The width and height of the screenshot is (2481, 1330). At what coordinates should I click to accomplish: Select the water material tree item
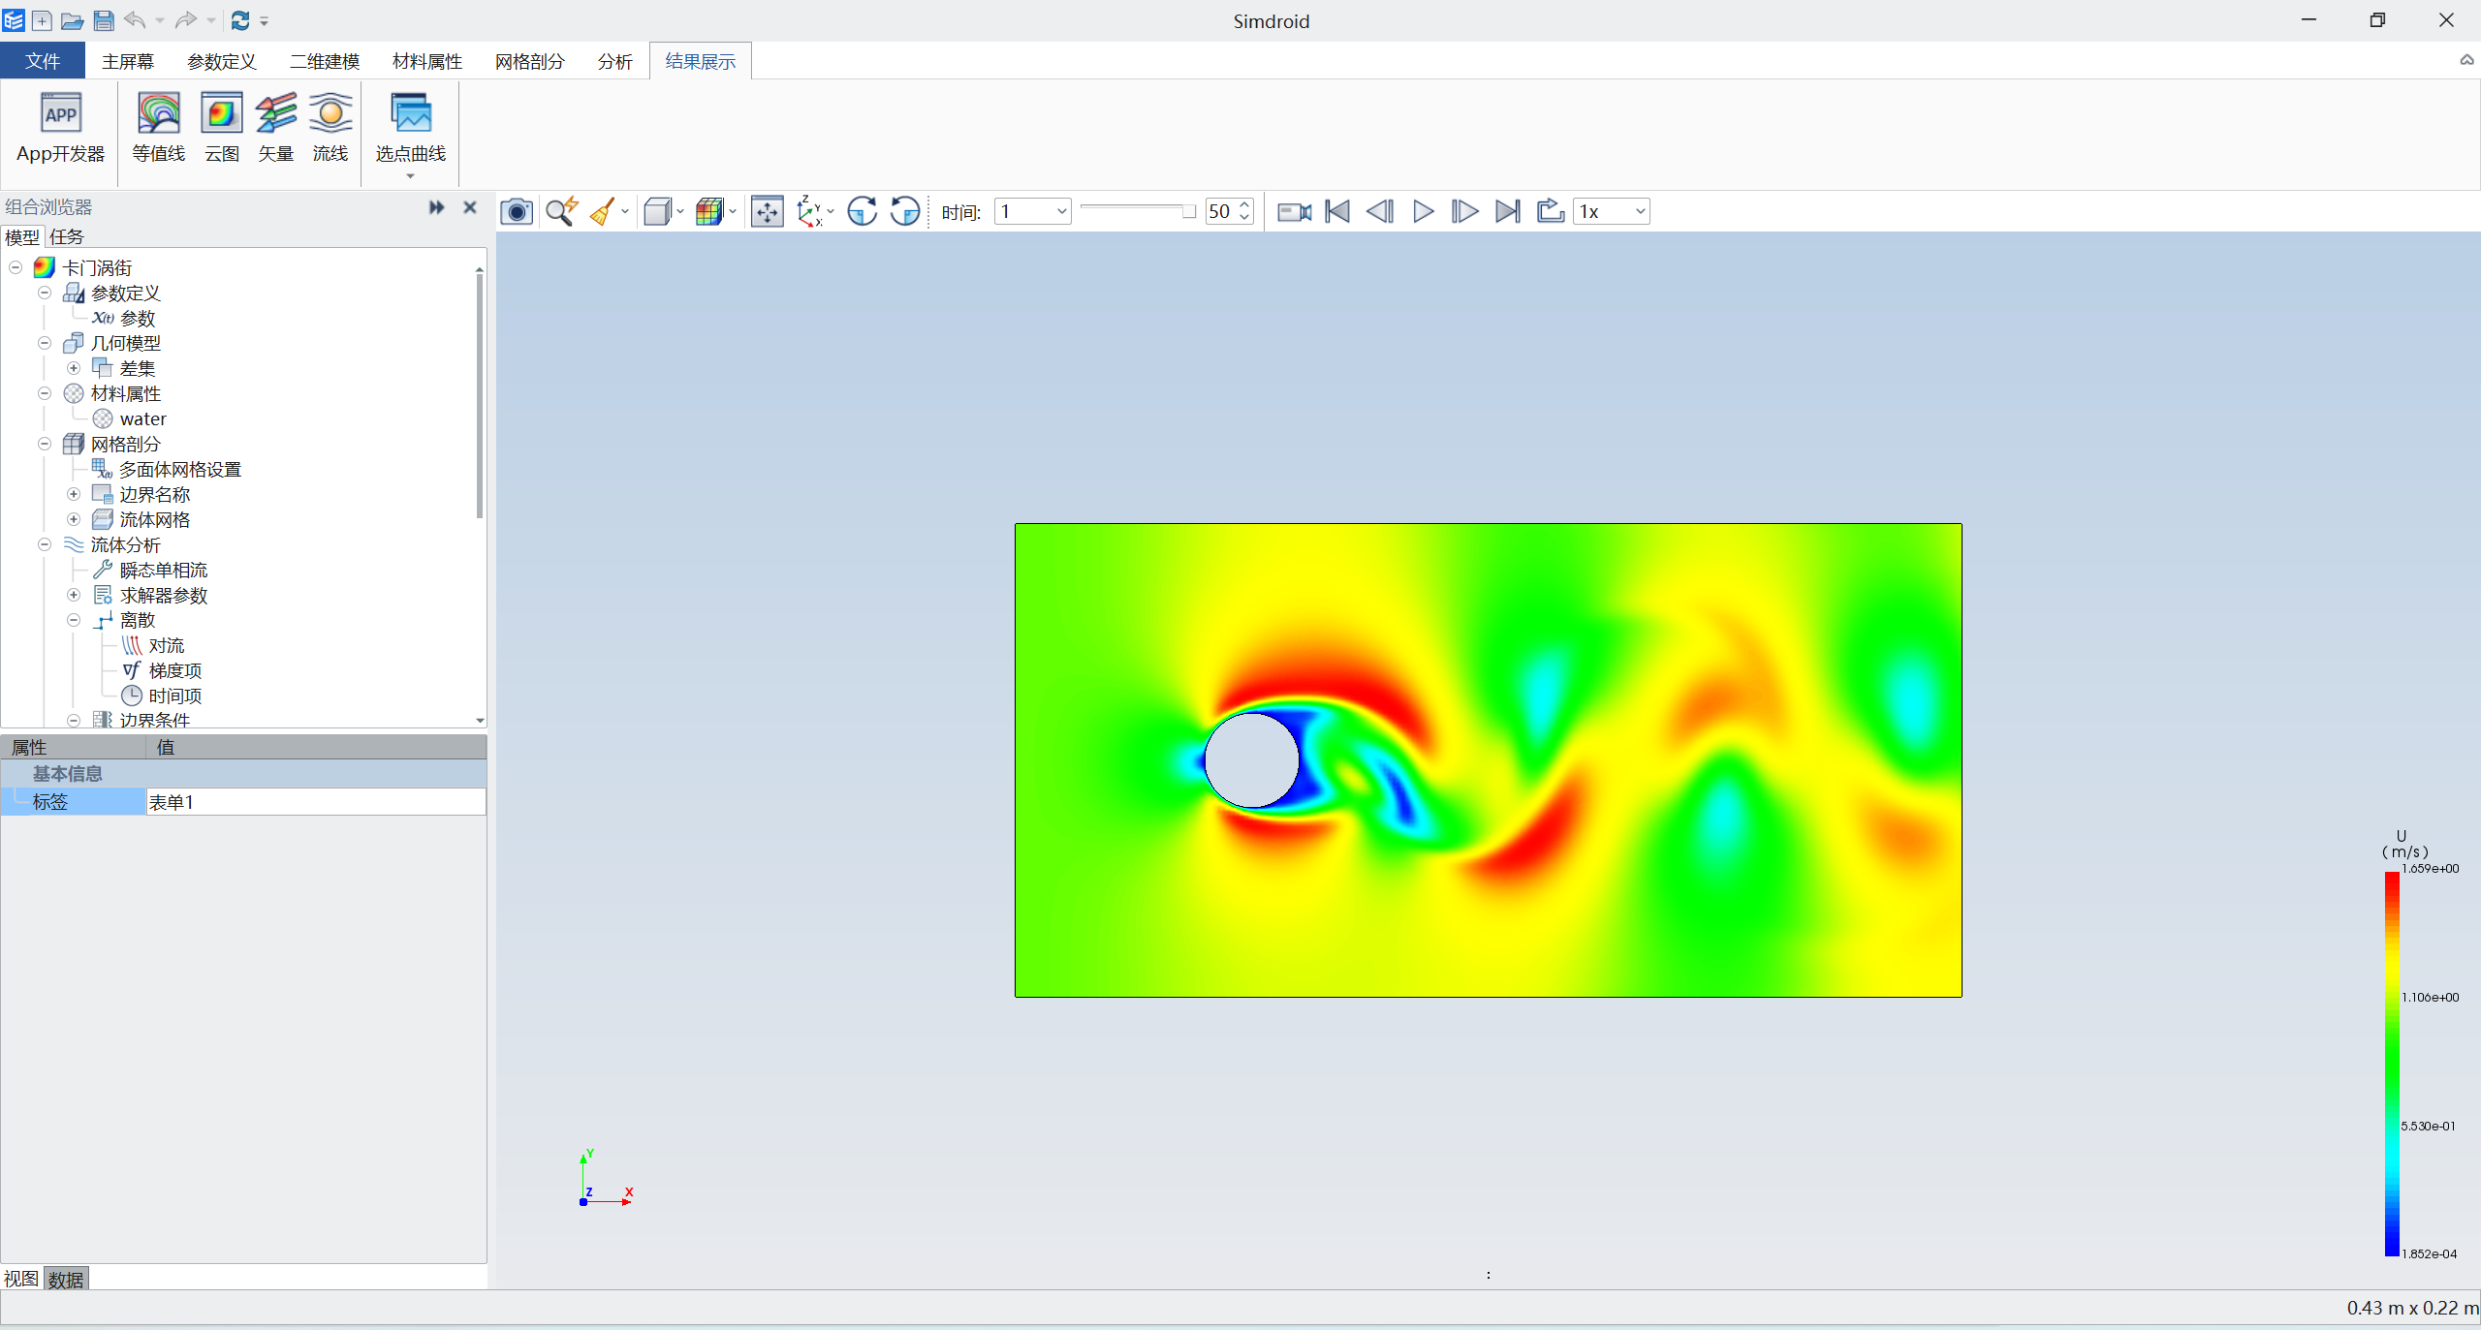point(142,418)
